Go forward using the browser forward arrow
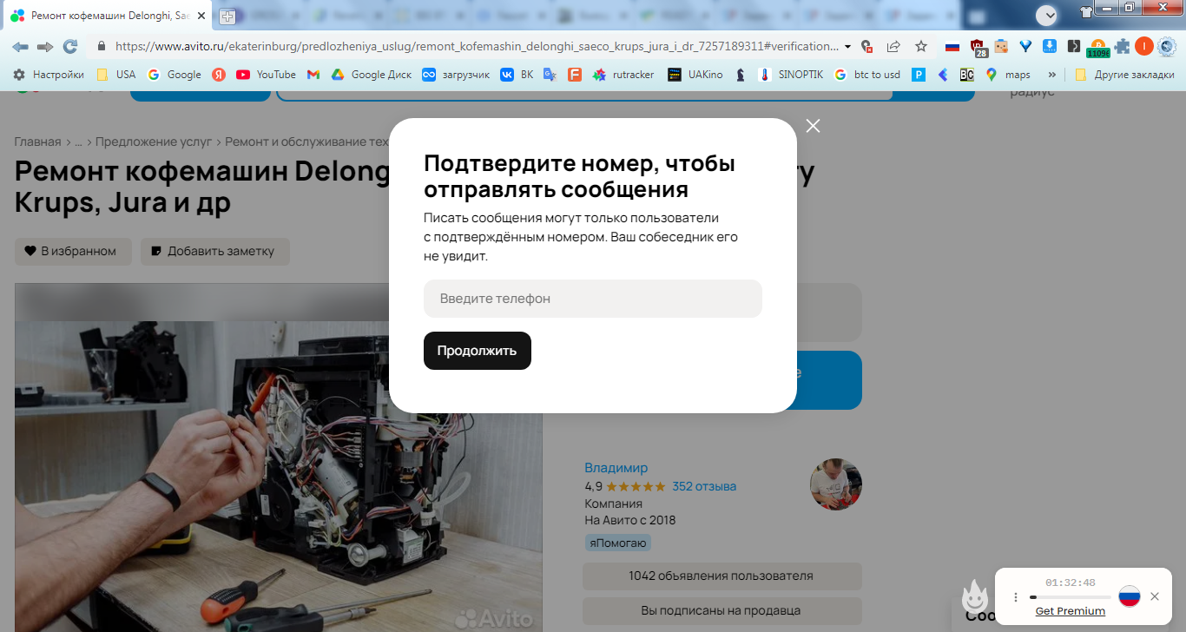Image resolution: width=1186 pixels, height=632 pixels. tap(45, 46)
